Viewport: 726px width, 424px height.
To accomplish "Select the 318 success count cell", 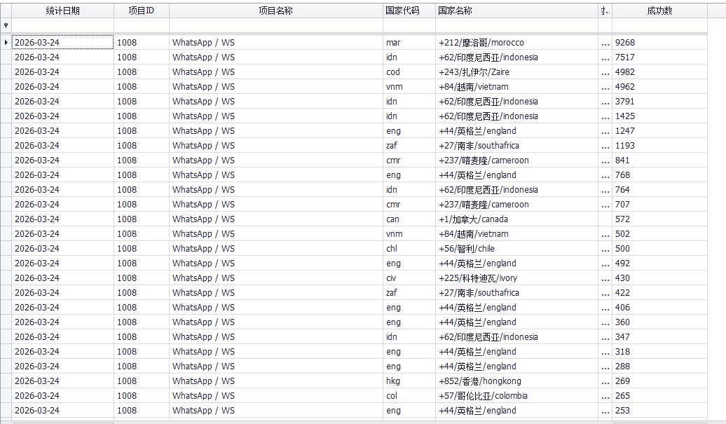I will tap(659, 351).
